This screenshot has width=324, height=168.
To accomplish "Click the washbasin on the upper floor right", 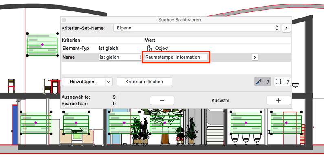I will (295, 85).
